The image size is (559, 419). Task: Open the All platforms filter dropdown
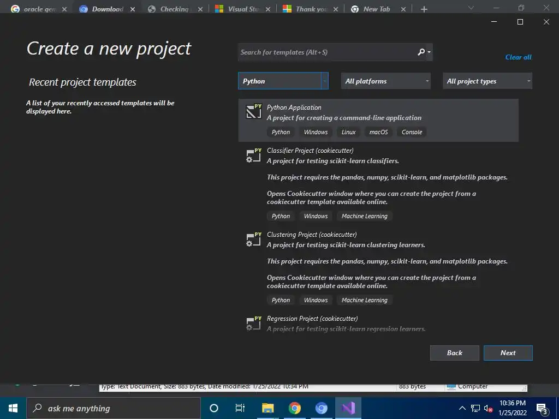(386, 81)
